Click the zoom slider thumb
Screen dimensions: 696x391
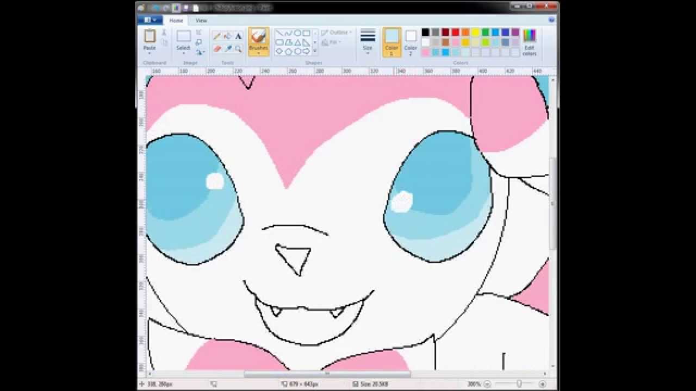point(519,384)
